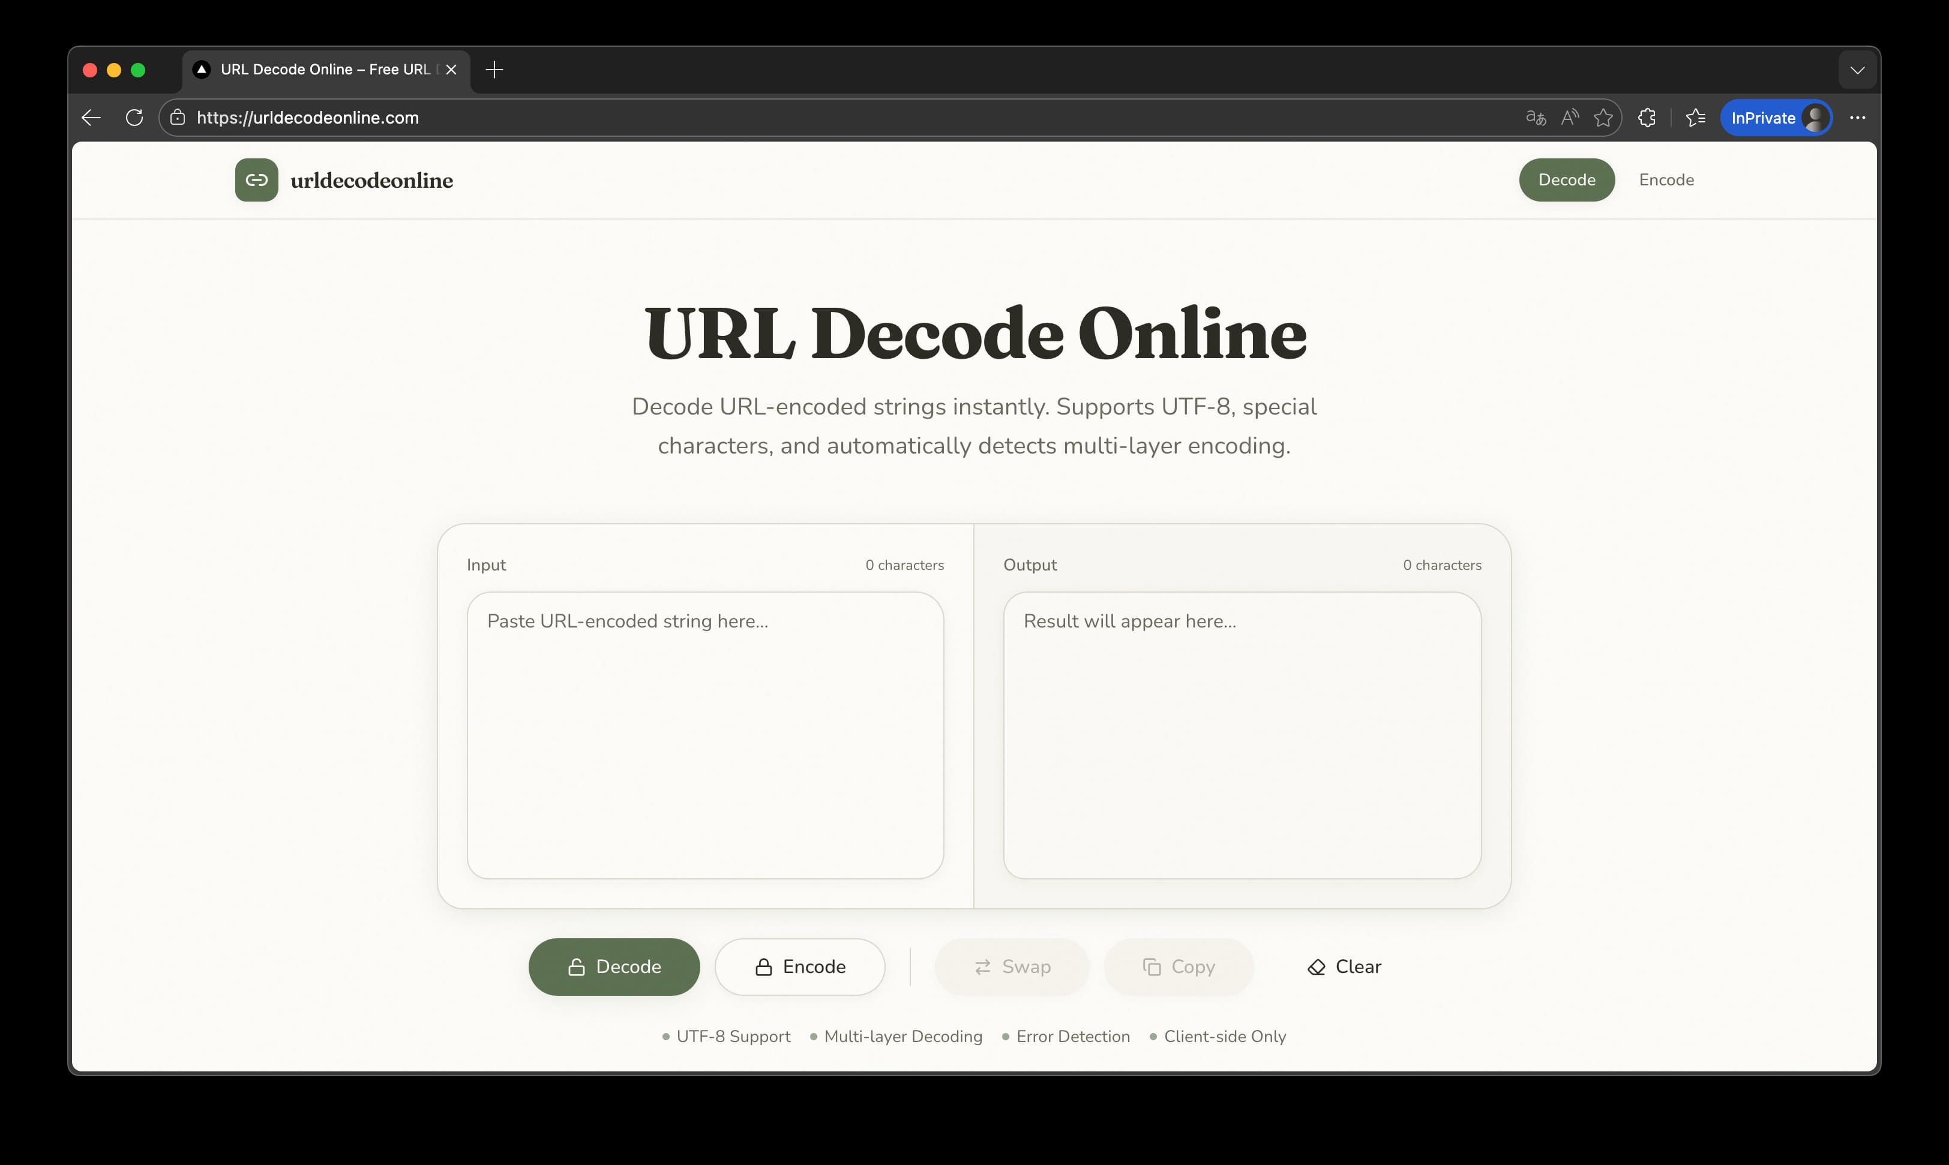This screenshot has width=1949, height=1165.
Task: Open browser settings and more menu
Action: [1857, 118]
